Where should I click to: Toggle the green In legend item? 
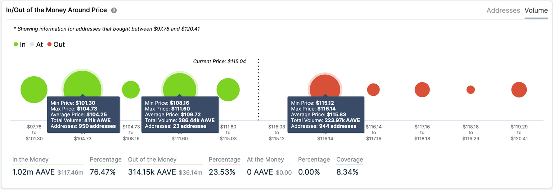tap(19, 45)
